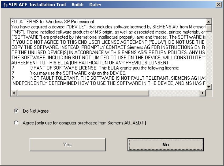
Task: Click the 'GRANT OF SOFTWARE LICENSE' line
Action: point(95,68)
